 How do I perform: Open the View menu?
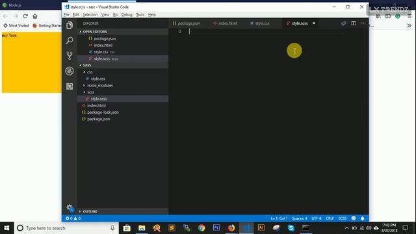105,14
